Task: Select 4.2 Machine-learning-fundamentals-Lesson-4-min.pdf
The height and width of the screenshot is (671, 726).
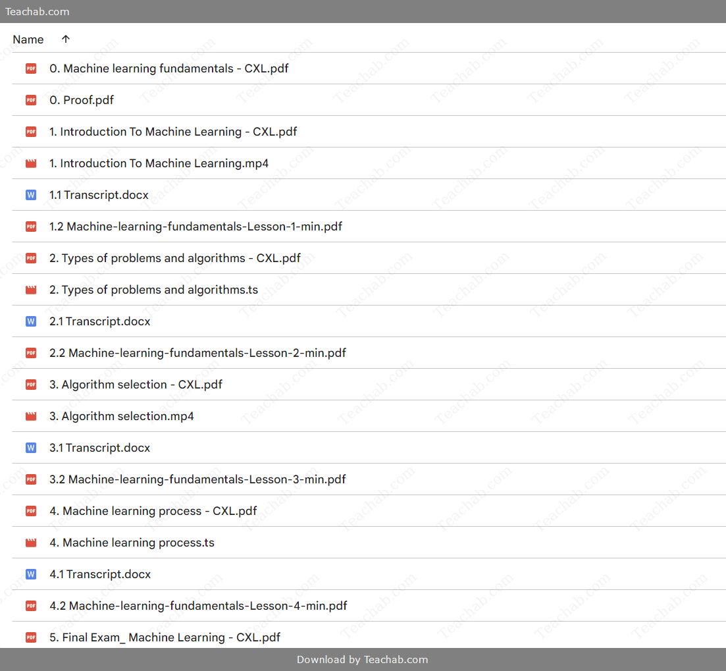Action: [198, 606]
